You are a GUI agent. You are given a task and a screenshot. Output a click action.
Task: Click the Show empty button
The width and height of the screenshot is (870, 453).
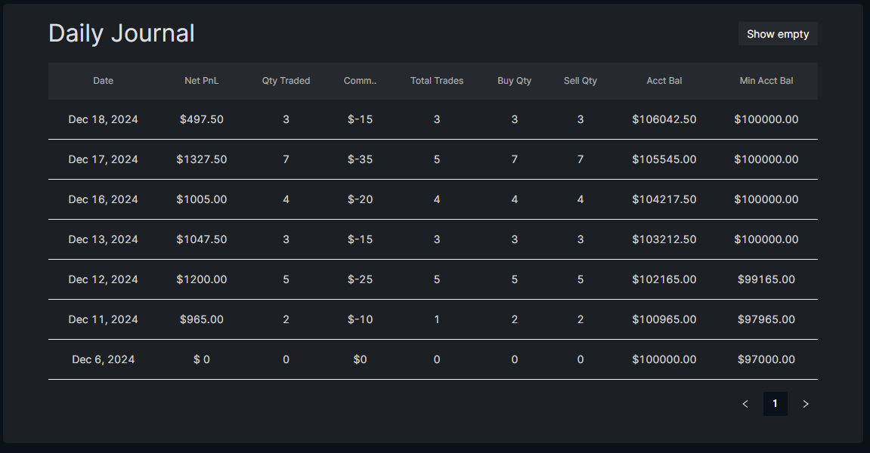pyautogui.click(x=778, y=34)
